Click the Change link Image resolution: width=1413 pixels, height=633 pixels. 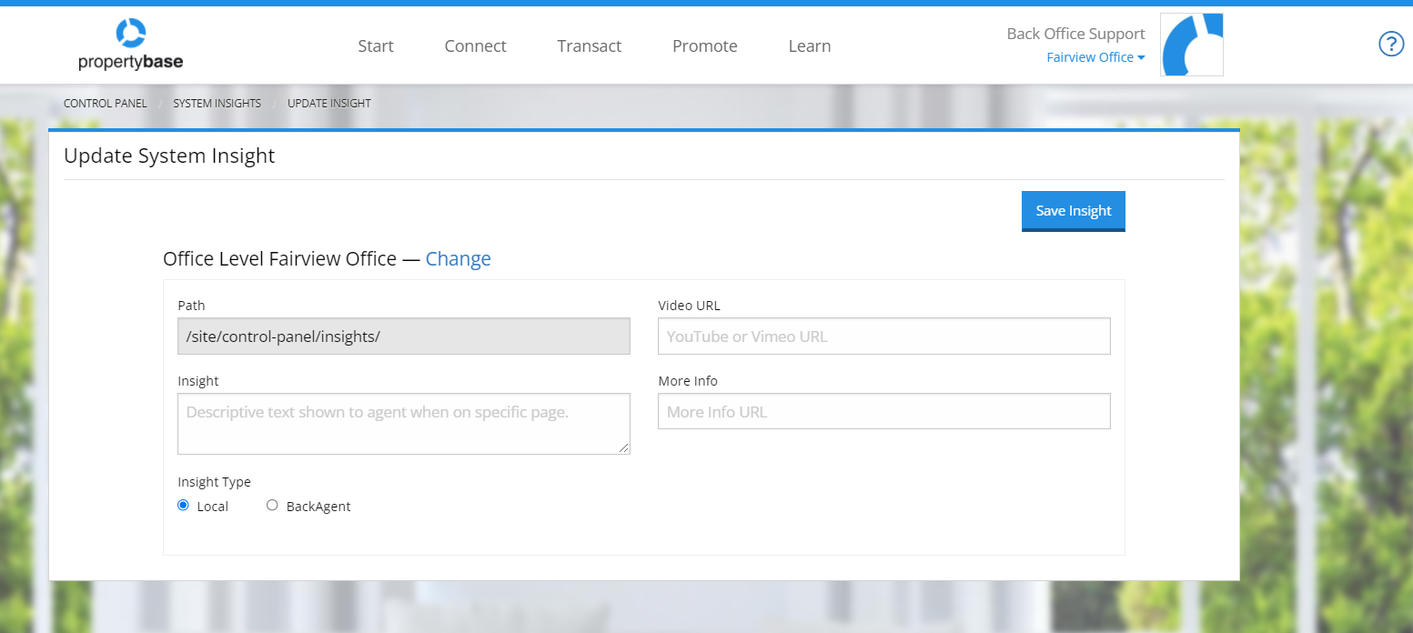(x=458, y=258)
